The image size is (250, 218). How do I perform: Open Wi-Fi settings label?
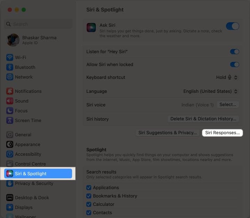coord(21,57)
